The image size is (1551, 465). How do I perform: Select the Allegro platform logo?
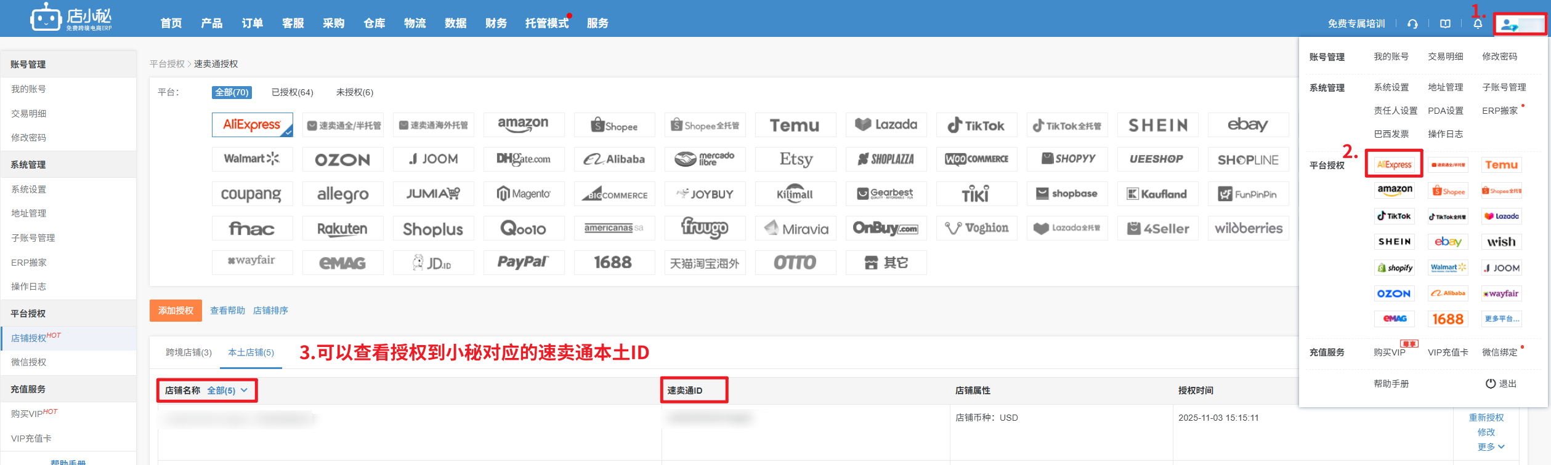(x=342, y=194)
